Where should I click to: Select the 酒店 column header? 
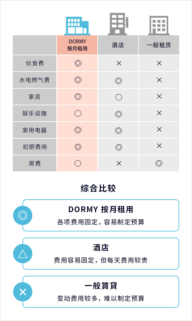118,45
